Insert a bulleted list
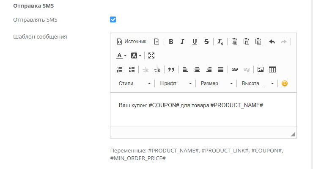Viewport: 313px width, 169px height. 132,69
